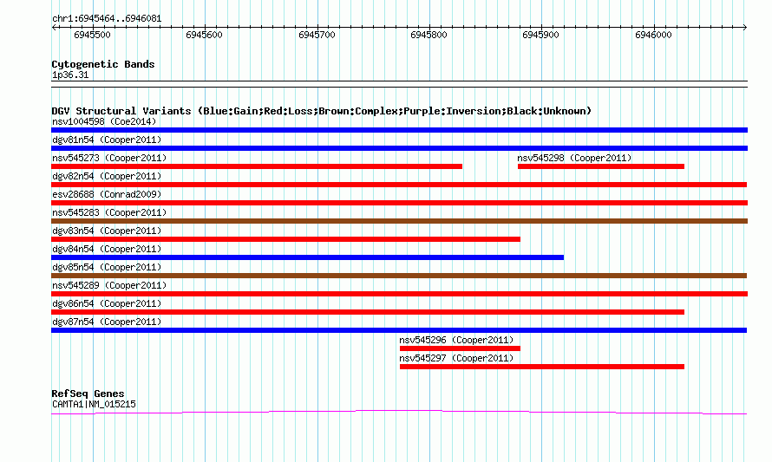This screenshot has height=462, width=772.
Task: Click the RefSeq Genes track title
Action: coord(88,394)
